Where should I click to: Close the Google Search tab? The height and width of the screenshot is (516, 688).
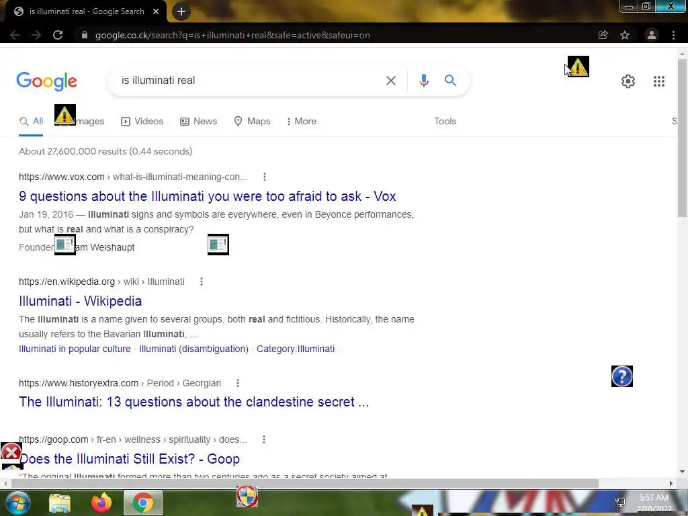[x=156, y=12]
